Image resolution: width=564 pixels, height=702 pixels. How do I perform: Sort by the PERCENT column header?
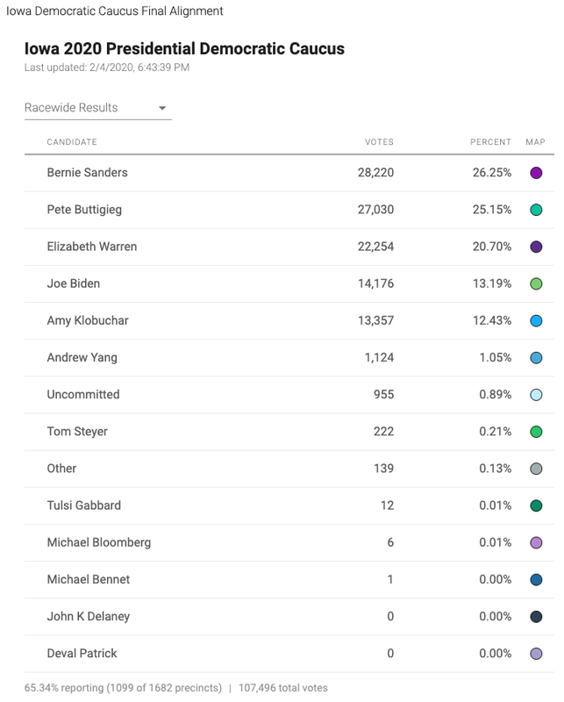coord(490,142)
